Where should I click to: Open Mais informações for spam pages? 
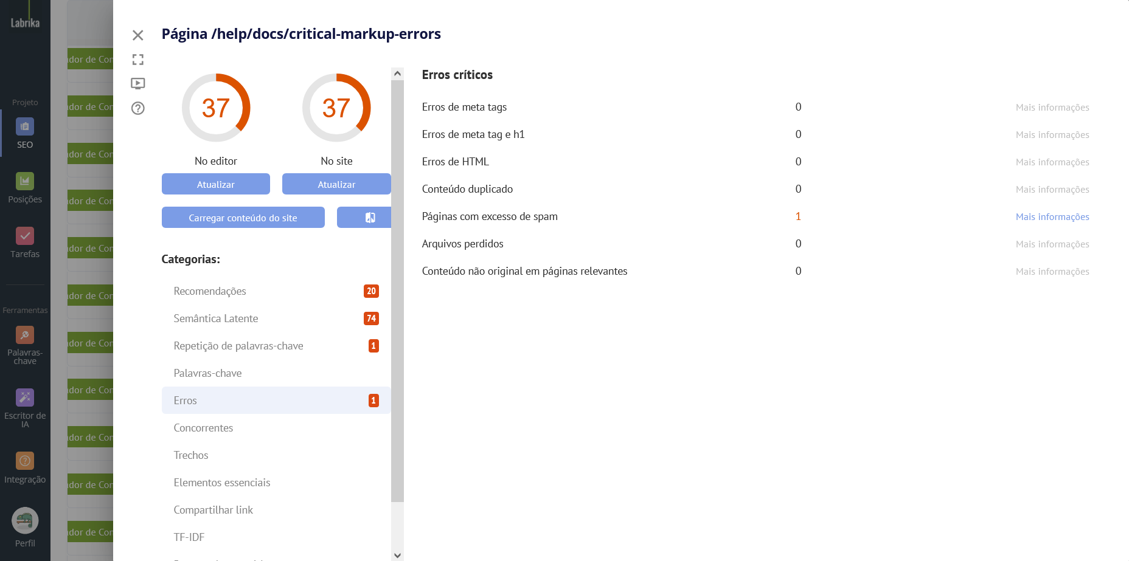click(x=1052, y=217)
